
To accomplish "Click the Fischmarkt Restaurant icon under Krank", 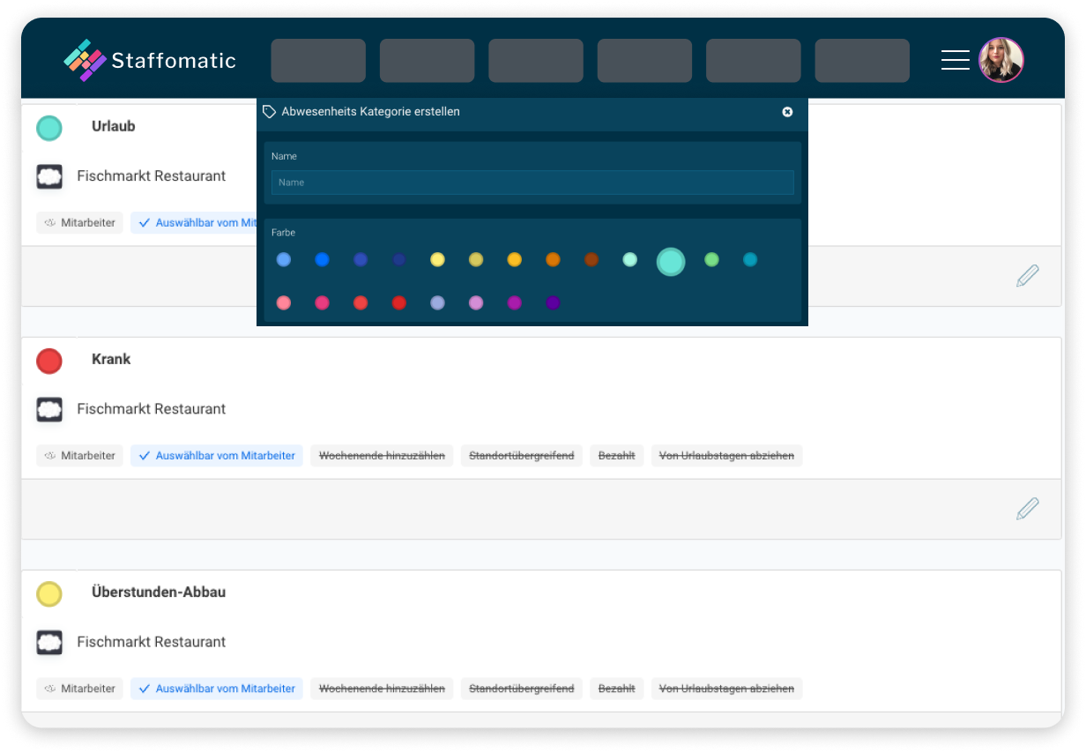I will 49,409.
